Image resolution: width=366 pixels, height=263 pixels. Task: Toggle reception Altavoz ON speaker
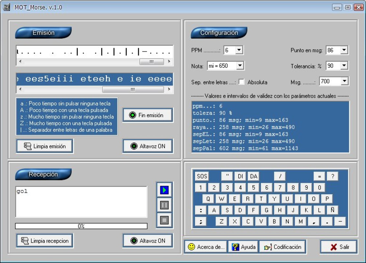(148, 241)
